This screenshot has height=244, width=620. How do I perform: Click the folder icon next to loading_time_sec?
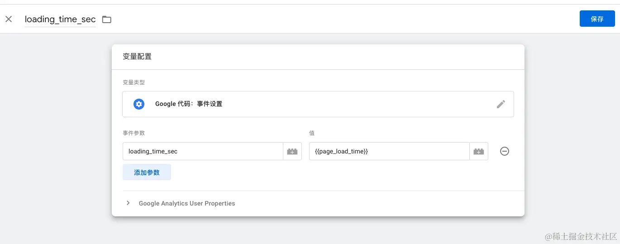[107, 19]
